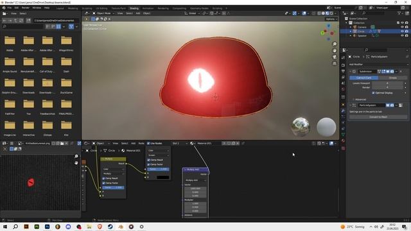Open Windows taskbar search
The height and width of the screenshot is (231, 411).
(x=15, y=227)
